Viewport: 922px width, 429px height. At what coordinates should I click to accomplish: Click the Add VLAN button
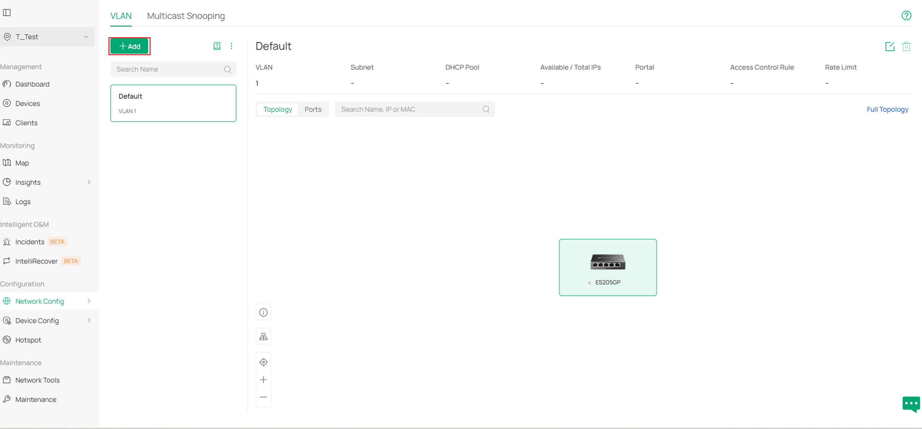[129, 46]
